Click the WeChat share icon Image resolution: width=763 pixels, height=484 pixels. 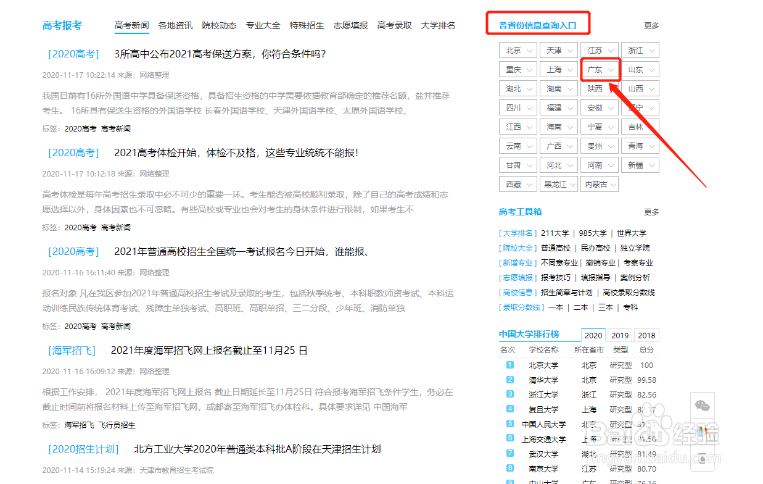click(703, 406)
